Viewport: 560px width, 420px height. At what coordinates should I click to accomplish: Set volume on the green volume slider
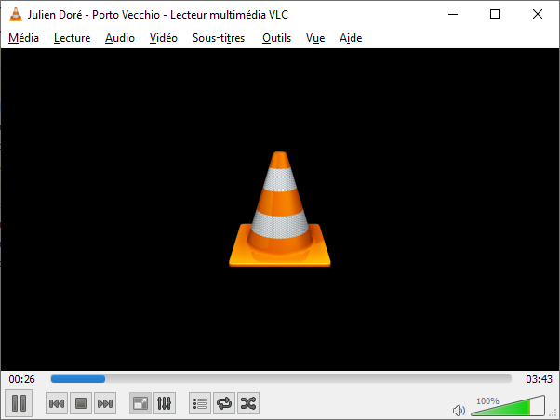(508, 406)
